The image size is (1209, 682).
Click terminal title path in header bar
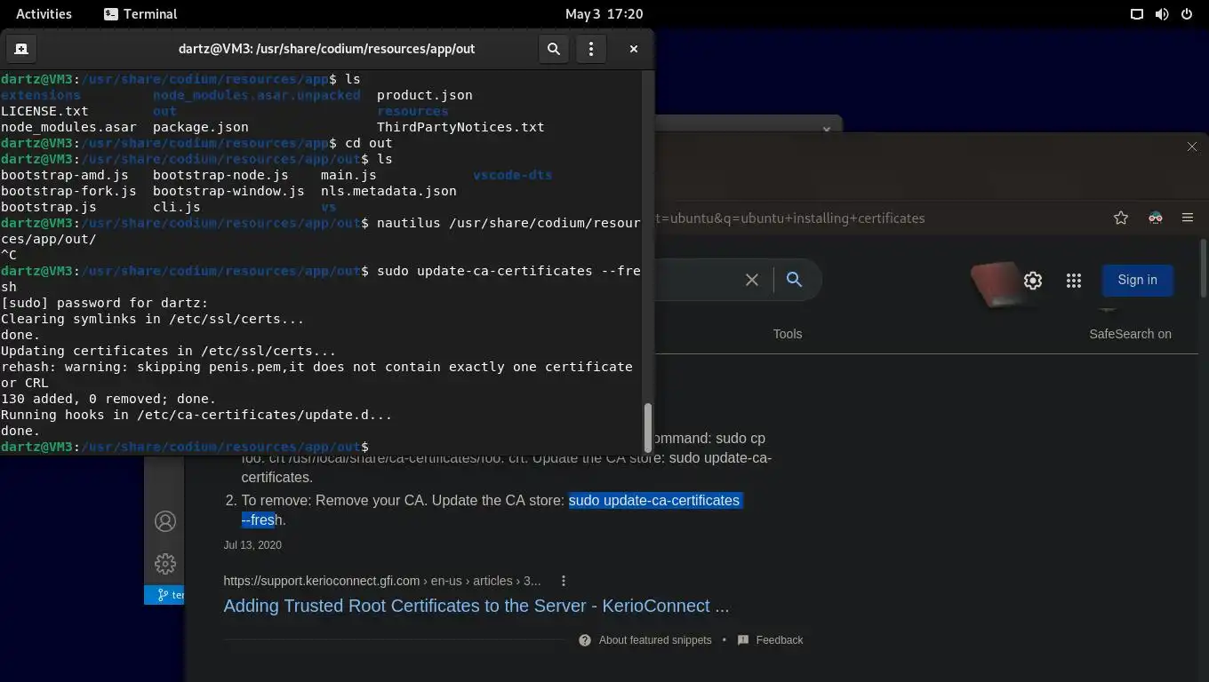(327, 49)
